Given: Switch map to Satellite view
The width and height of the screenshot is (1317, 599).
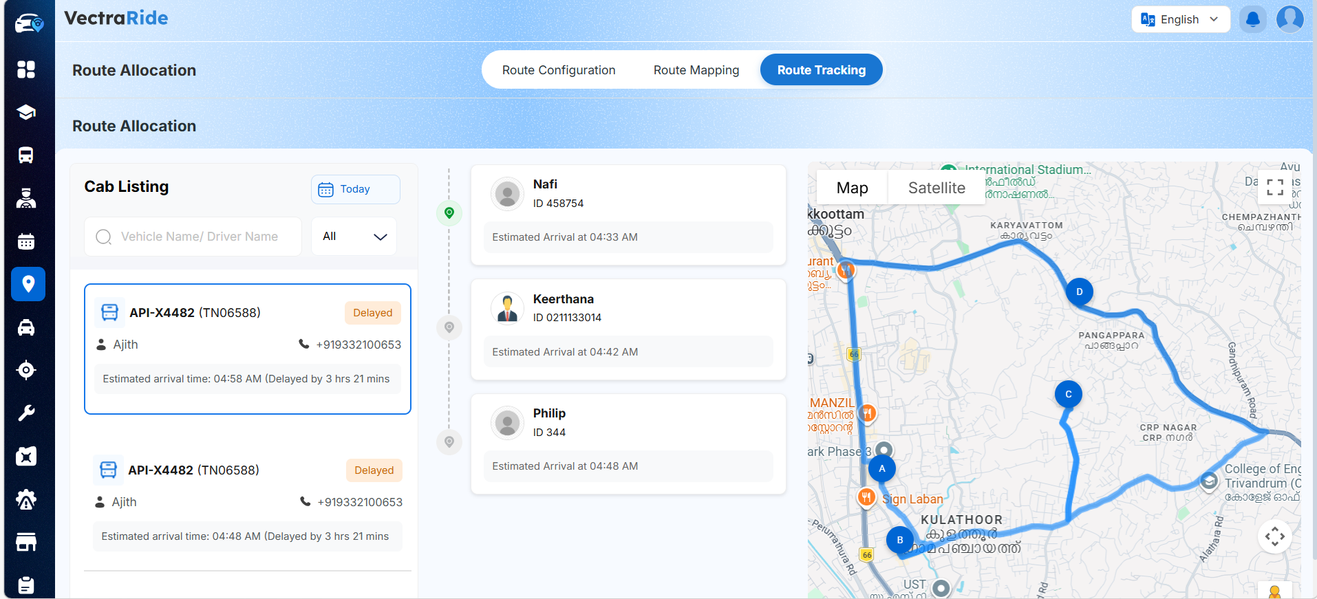Looking at the screenshot, I should 936,188.
